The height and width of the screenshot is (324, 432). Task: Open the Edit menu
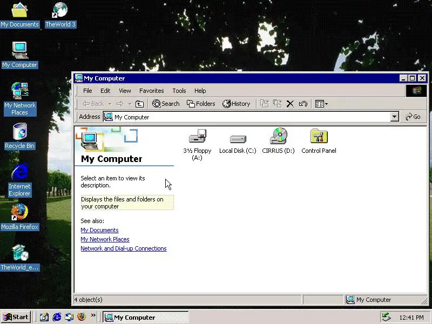(105, 91)
